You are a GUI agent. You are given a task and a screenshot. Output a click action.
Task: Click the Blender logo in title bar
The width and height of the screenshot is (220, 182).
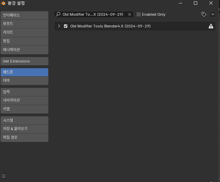(3, 3)
